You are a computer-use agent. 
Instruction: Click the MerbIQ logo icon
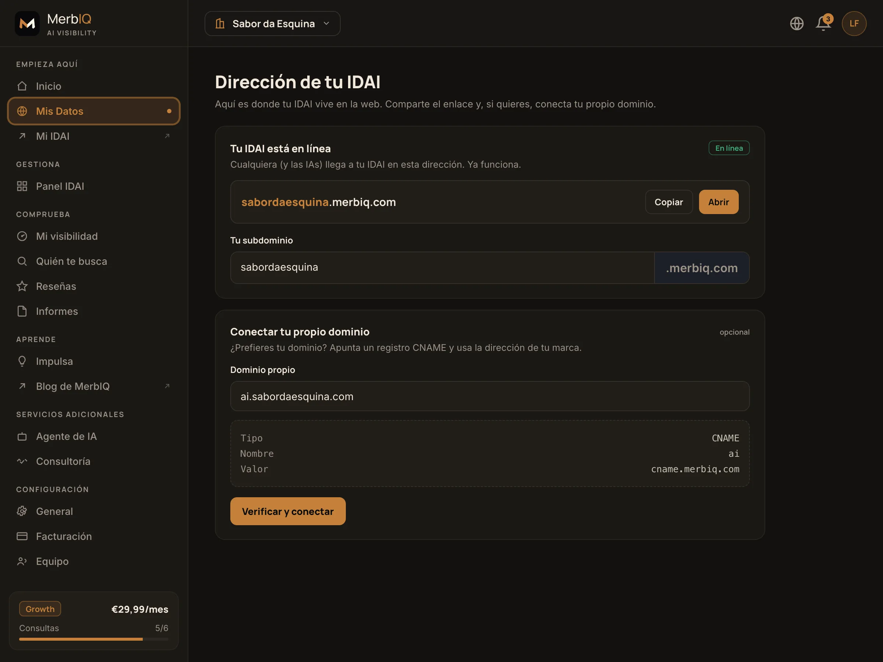coord(27,24)
